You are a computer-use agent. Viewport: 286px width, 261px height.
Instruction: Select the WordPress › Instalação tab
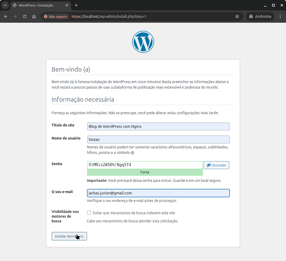(x=41, y=5)
